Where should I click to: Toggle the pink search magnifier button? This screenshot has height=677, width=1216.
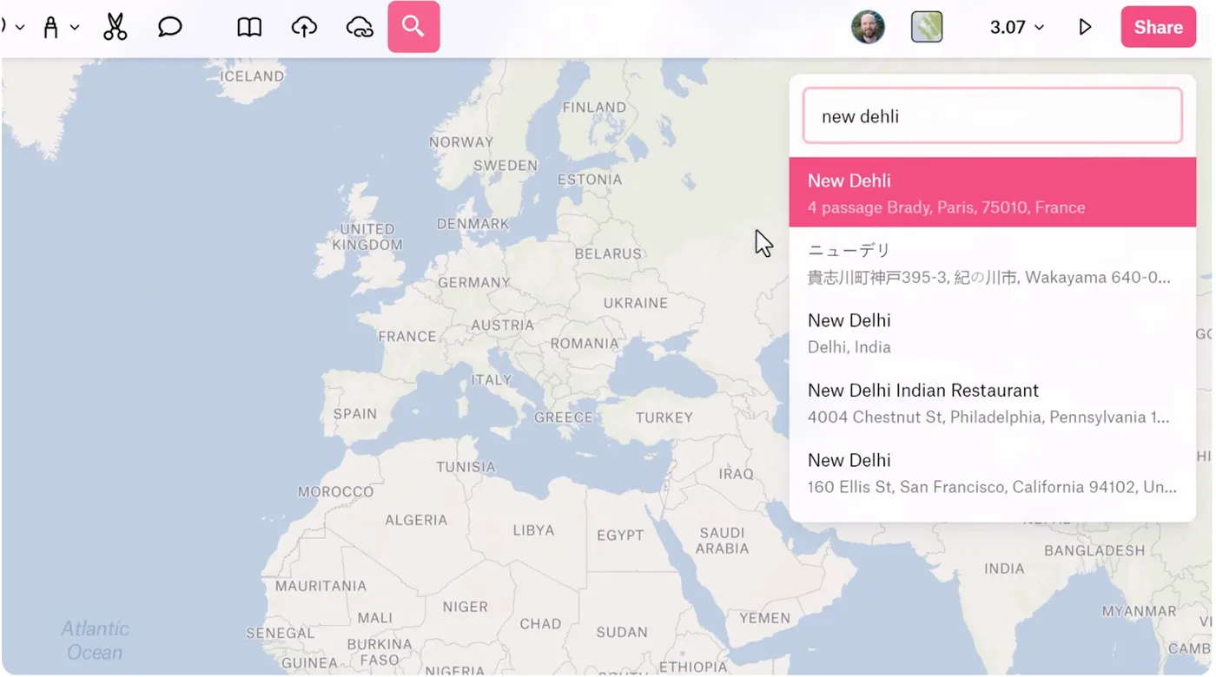[413, 27]
